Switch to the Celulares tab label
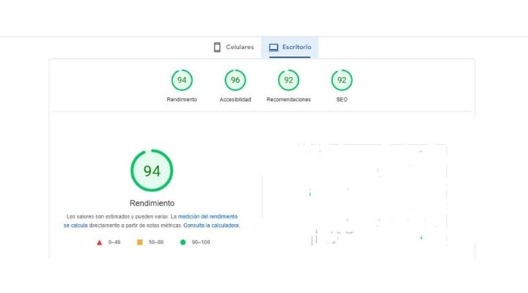 [240, 48]
